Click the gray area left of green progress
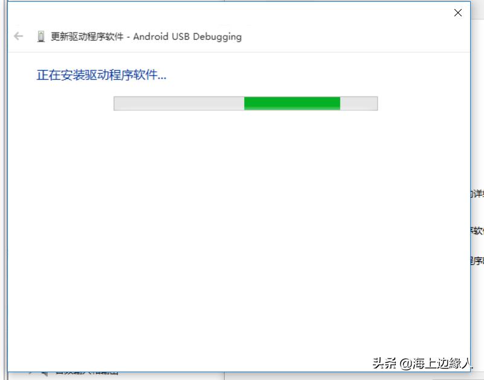This screenshot has width=484, height=380. (x=179, y=103)
